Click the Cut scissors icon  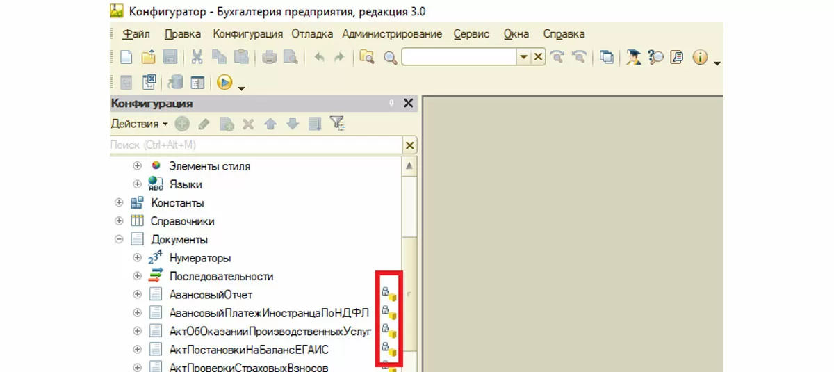click(x=197, y=58)
